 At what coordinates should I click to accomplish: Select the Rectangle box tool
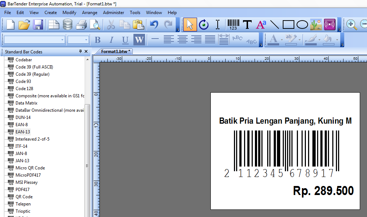[289, 25]
